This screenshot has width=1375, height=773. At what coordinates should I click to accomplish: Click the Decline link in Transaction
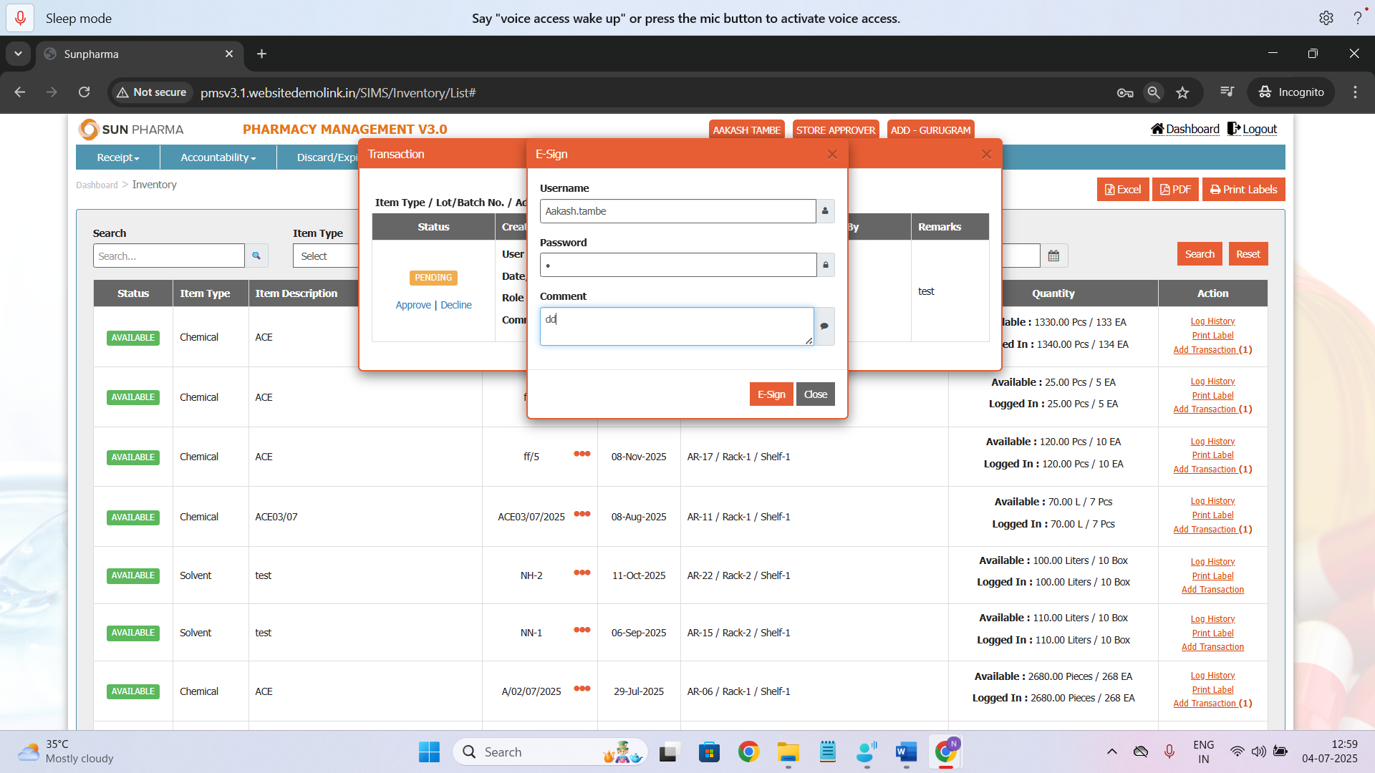(x=455, y=305)
